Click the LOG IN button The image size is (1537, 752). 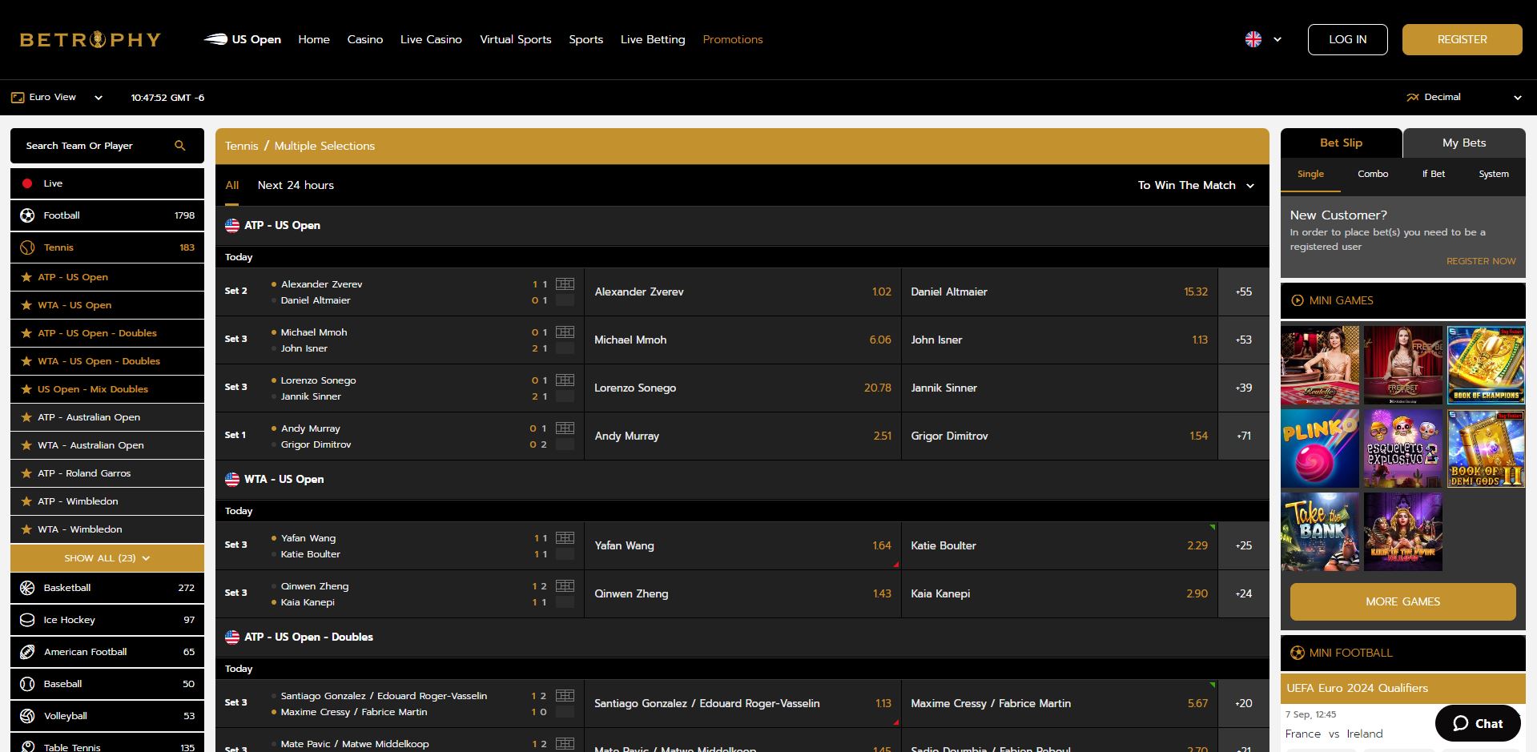tap(1348, 39)
